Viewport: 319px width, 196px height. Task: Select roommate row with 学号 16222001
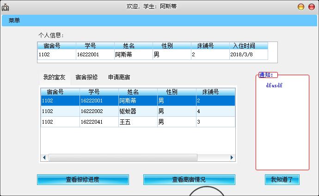point(138,101)
